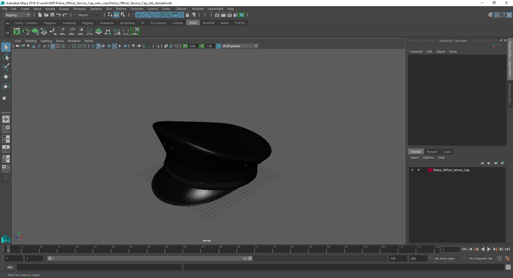Toggle textured display in viewport toolbar
The image size is (513, 278).
pos(114,46)
